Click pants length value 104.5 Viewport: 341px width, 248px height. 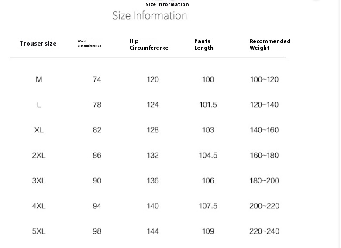point(208,155)
